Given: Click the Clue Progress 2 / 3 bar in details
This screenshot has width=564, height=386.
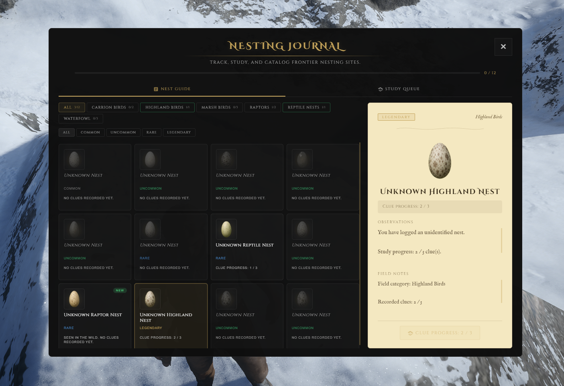Looking at the screenshot, I should (440, 206).
